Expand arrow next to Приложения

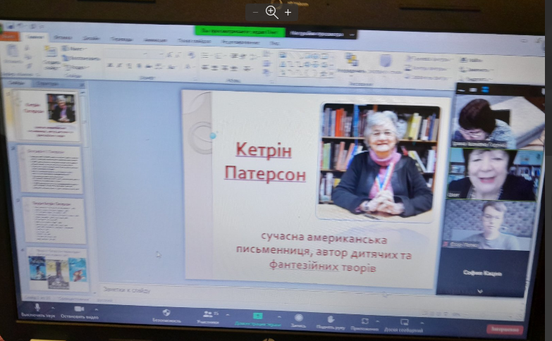377,321
